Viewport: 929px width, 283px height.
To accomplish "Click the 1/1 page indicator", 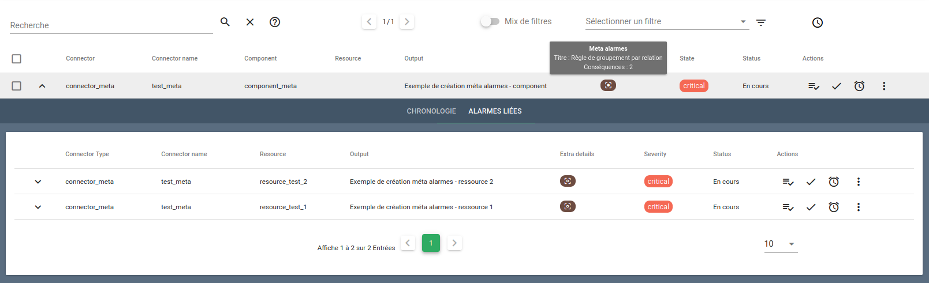I will (388, 22).
